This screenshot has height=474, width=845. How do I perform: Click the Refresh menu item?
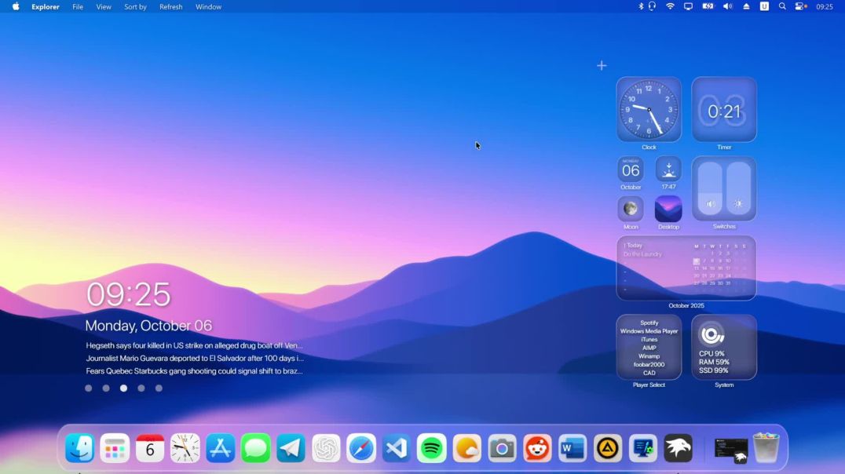point(170,6)
